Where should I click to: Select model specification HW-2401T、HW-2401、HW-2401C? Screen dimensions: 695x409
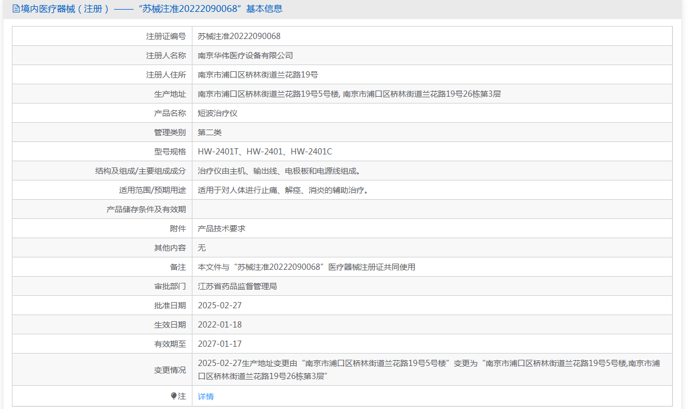coord(265,152)
